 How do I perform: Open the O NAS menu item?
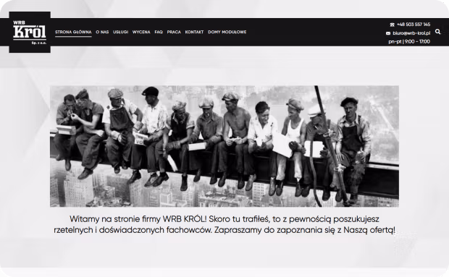[102, 32]
